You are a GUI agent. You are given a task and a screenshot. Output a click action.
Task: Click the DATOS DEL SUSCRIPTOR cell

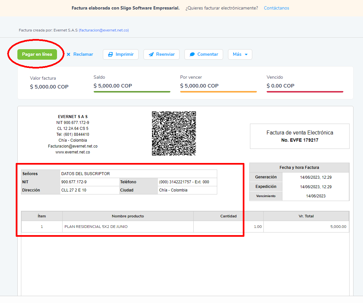[x=139, y=174]
